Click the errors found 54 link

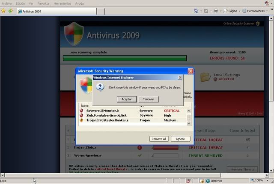(x=243, y=58)
